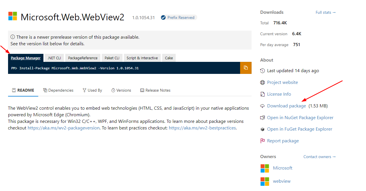Click the Contact owners link
The width and height of the screenshot is (366, 191).
[x=319, y=157]
